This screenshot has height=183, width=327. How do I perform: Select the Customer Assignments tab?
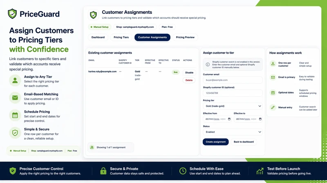click(152, 37)
